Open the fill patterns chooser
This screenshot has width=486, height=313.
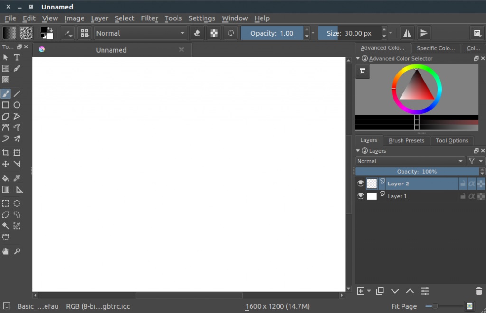tap(26, 33)
